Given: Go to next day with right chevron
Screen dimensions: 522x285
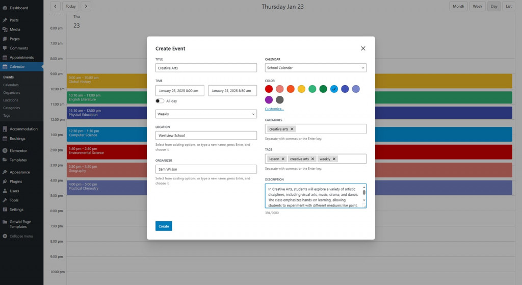Looking at the screenshot, I should point(86,6).
